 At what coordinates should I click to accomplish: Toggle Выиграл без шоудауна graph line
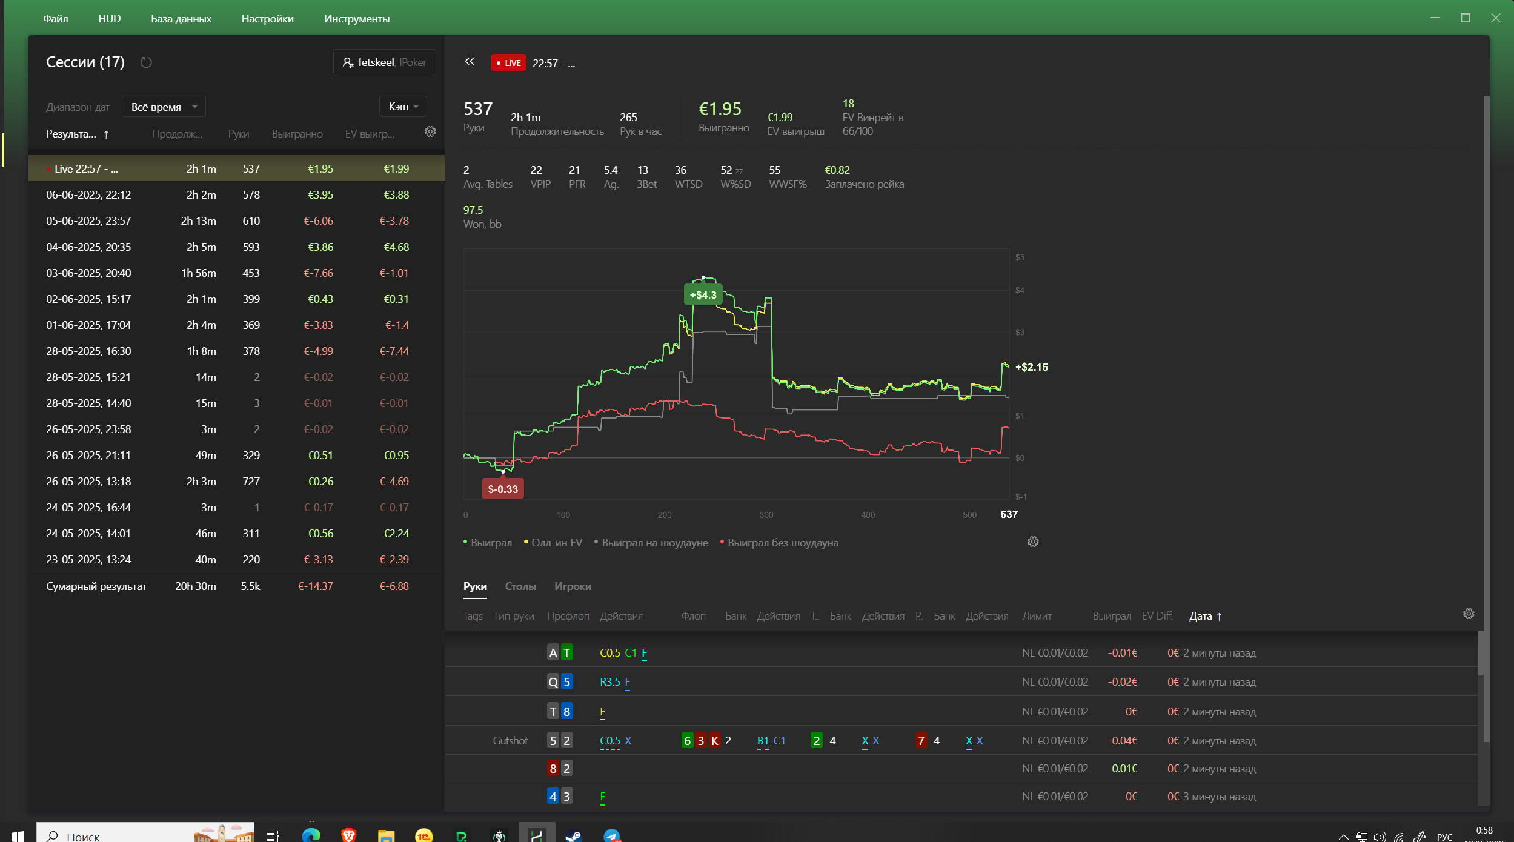(x=779, y=543)
